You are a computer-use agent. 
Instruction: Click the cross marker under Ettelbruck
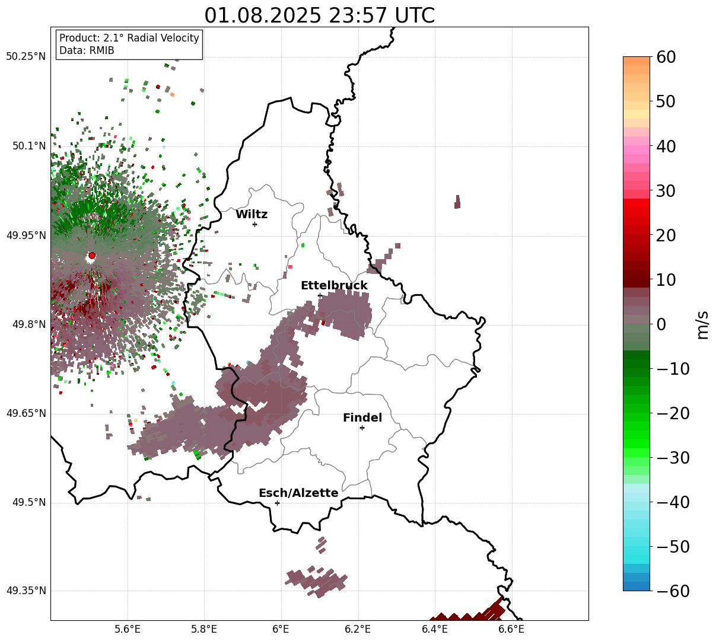tap(320, 295)
